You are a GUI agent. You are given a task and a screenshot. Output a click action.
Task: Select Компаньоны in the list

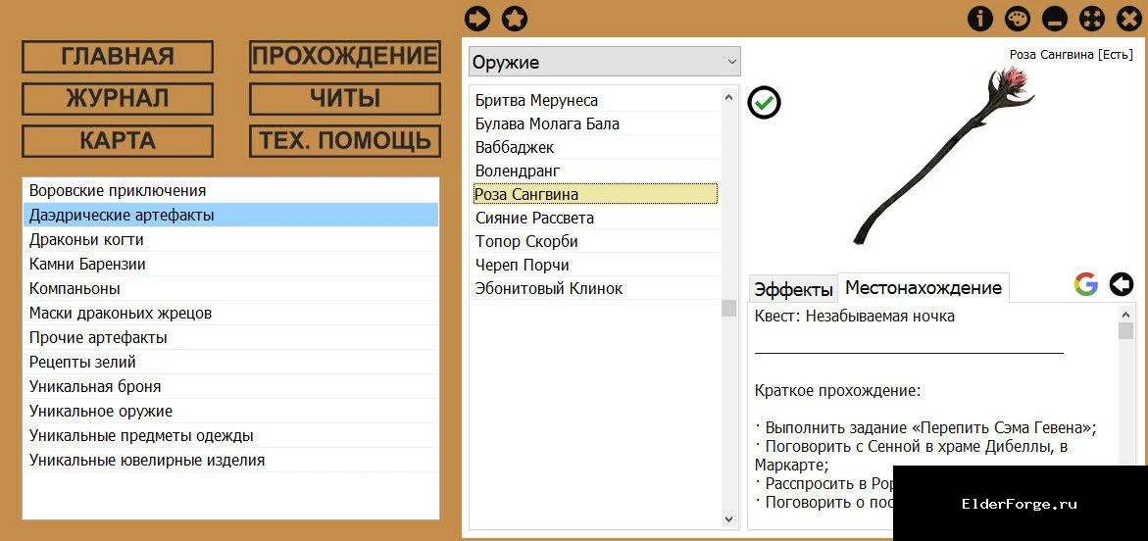pyautogui.click(x=230, y=288)
